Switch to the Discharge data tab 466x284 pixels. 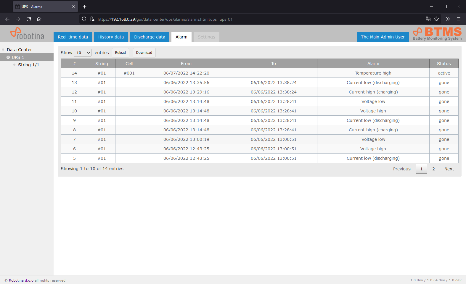click(x=150, y=37)
